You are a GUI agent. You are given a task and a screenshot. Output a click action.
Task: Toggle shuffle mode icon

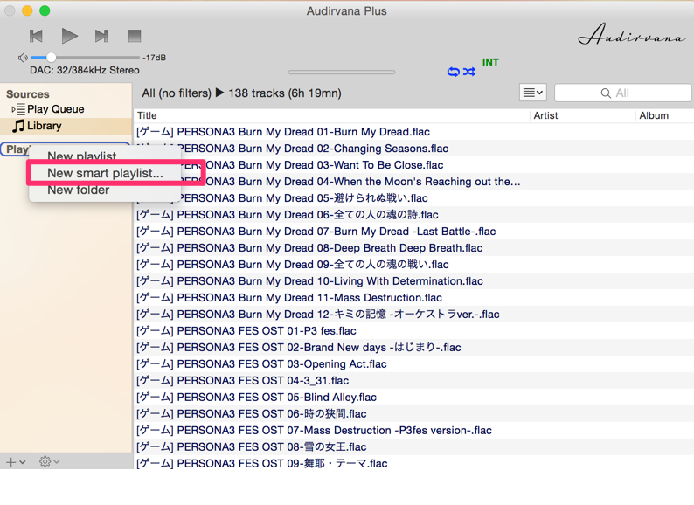tap(469, 72)
